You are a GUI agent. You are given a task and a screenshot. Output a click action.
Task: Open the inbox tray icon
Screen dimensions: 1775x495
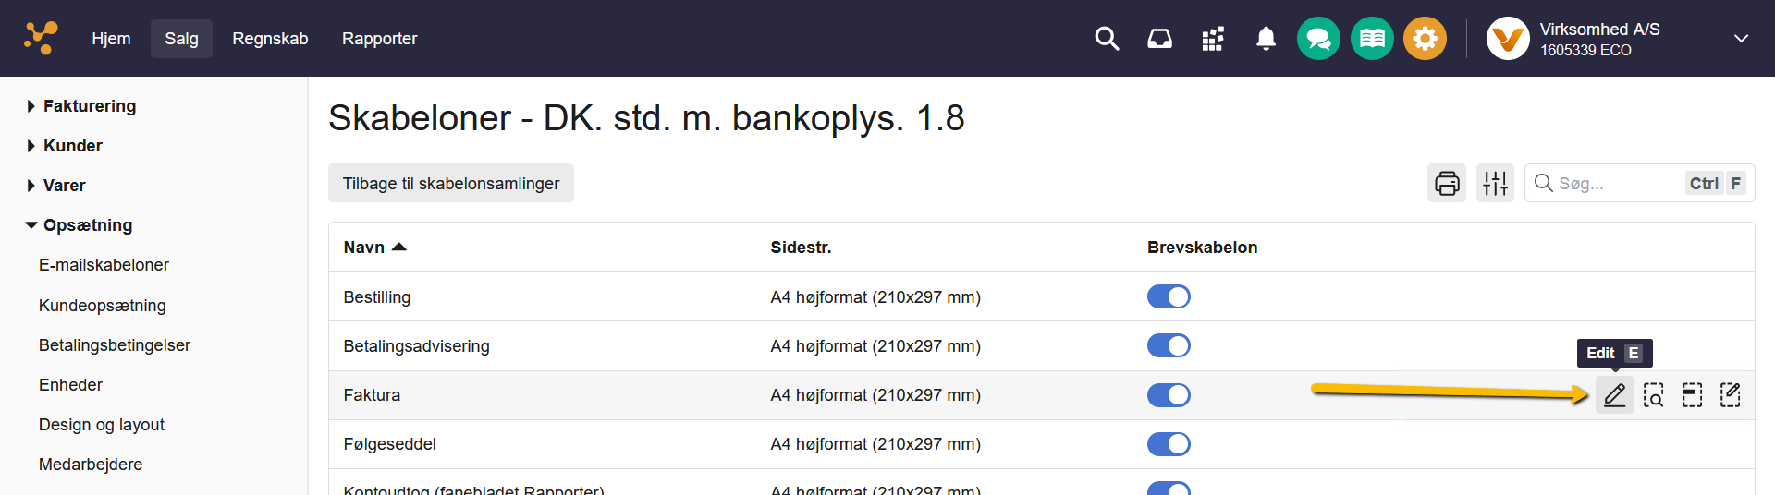point(1159,39)
